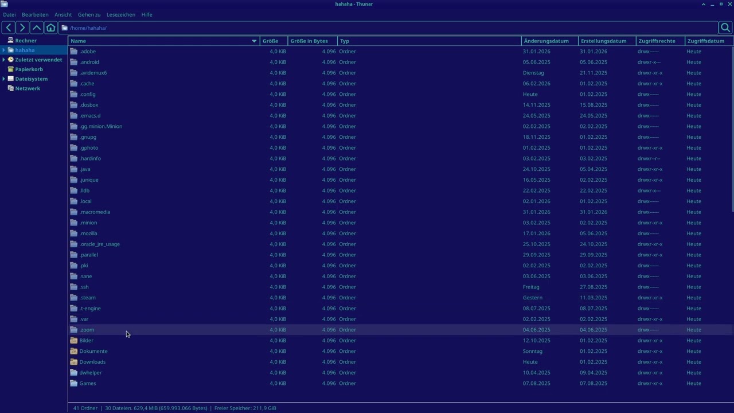Click the Zuletzt verwendet clock icon
734x413 pixels.
(x=10, y=60)
